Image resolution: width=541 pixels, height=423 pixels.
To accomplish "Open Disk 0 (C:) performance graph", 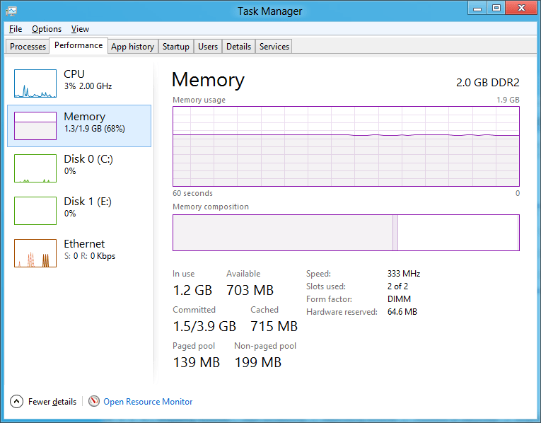I will [35, 168].
